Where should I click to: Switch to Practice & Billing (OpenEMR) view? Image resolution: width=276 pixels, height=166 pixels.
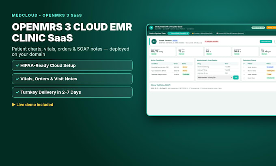pyautogui.click(x=202, y=33)
